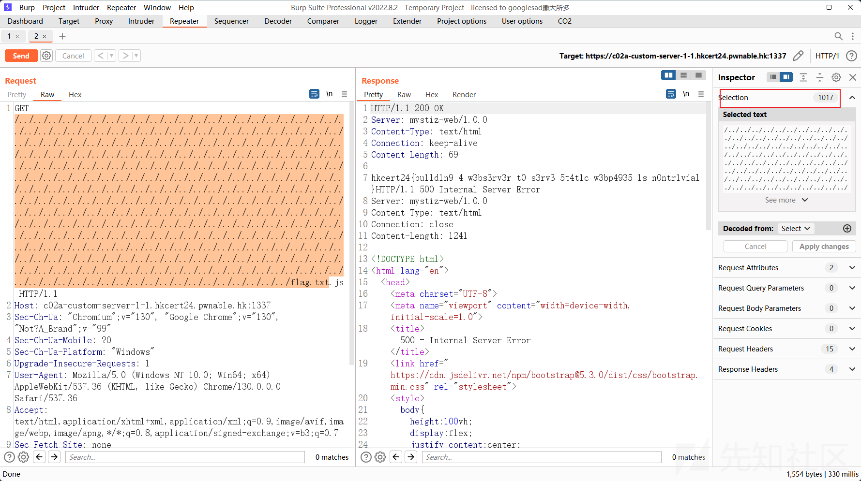Close Repeater tab 1
The image size is (861, 481).
(17, 36)
